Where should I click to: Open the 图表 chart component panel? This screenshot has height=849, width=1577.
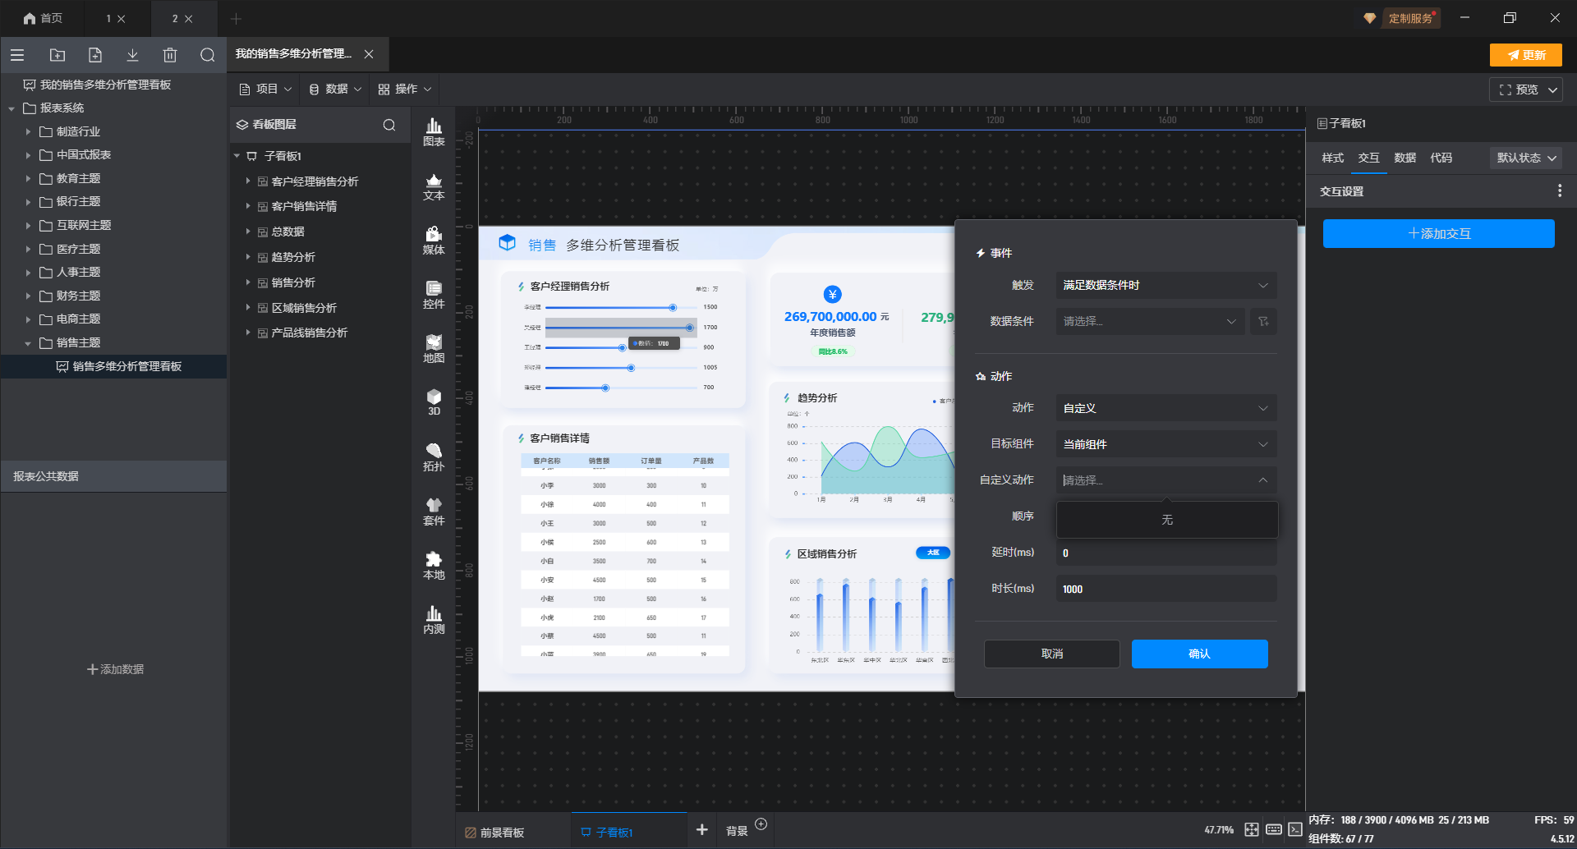434,131
